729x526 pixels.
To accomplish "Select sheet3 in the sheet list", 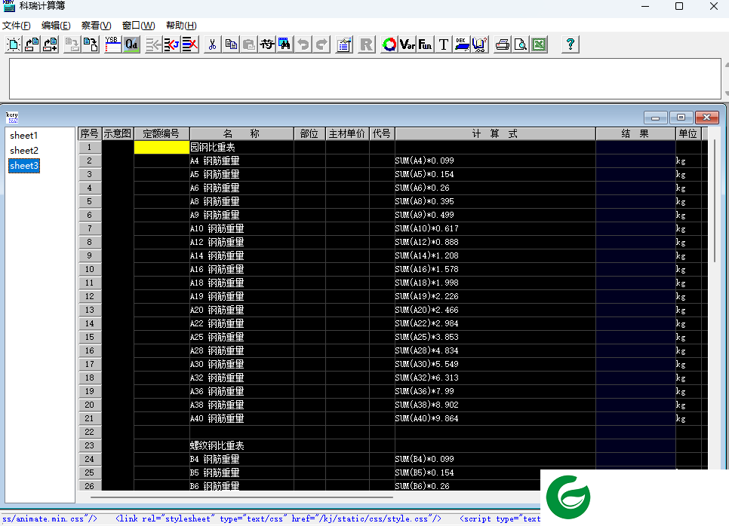I will [x=24, y=166].
